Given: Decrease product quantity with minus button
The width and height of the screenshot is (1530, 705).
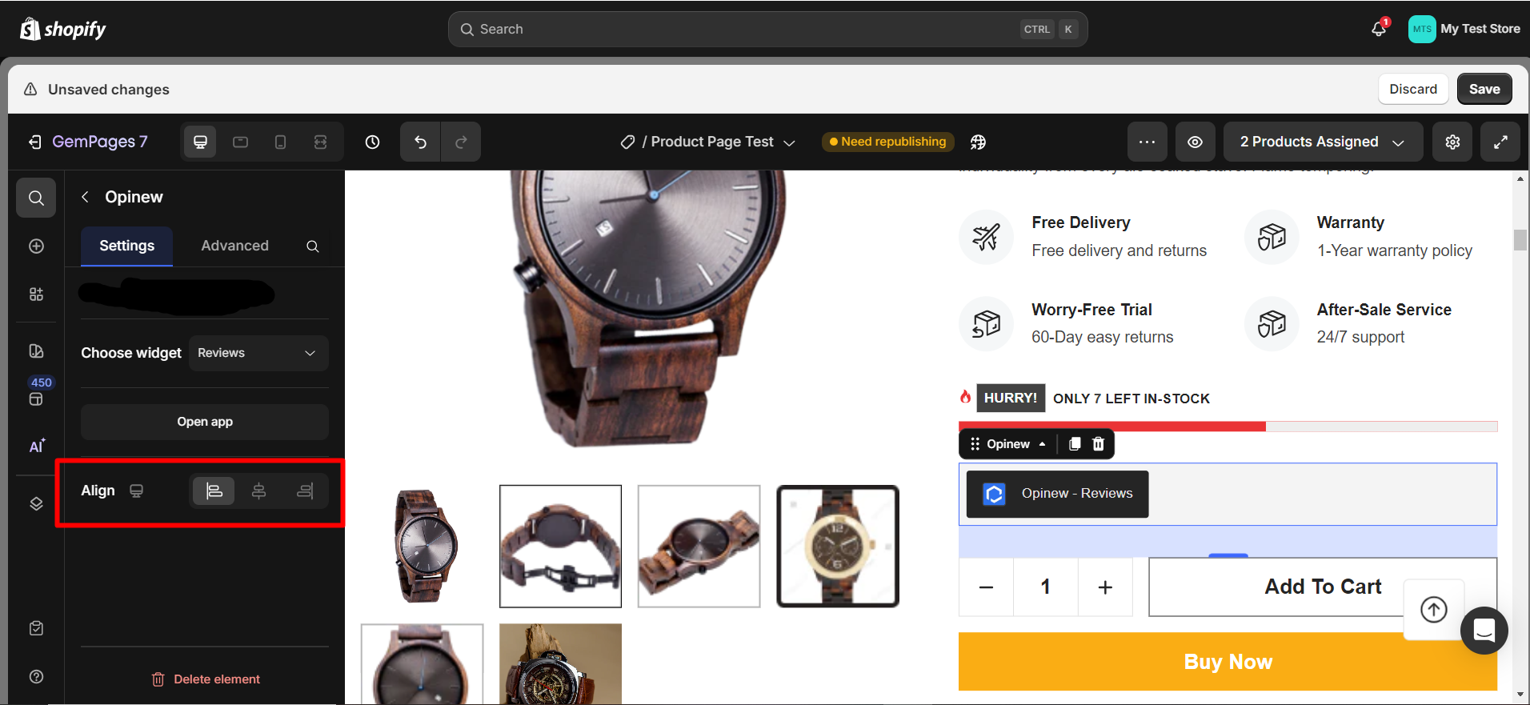Looking at the screenshot, I should pos(986,587).
